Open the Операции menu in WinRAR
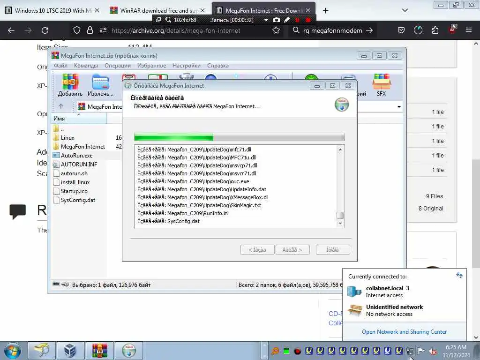This screenshot has height=360, width=480. click(118, 66)
